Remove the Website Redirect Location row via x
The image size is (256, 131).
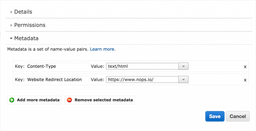click(245, 80)
